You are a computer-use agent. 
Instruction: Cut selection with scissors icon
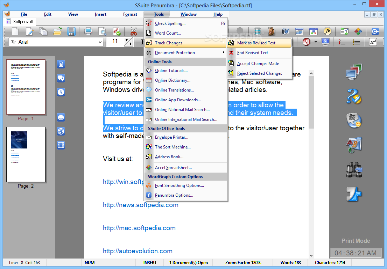134,31
